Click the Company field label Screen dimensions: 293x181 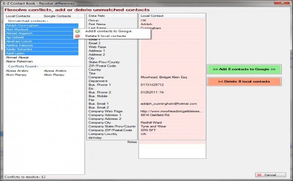click(x=96, y=77)
